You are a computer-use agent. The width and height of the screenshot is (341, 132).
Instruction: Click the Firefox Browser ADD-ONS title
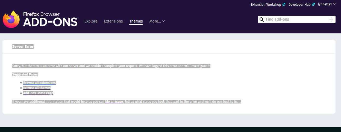[x=50, y=19]
